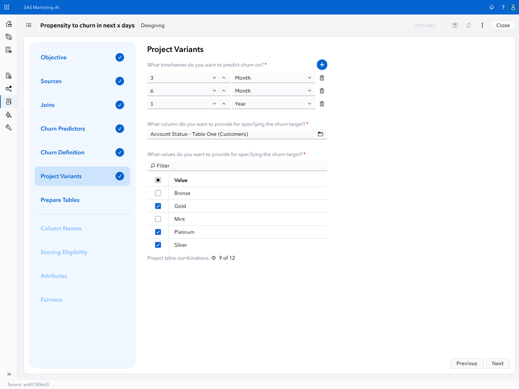Open help via the question mark icon
This screenshot has width=519, height=389.
point(502,7)
